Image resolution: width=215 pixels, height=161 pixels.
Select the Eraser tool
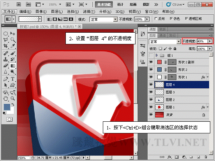pos(5,66)
